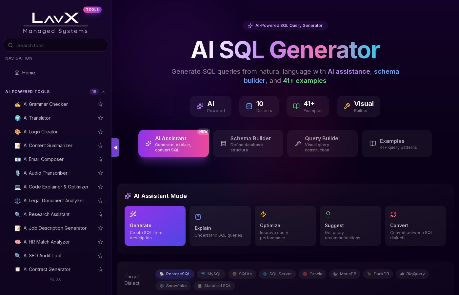Toggle favorite star for AI Logo Creator
Viewport: 459px width, 295px height.
pos(100,132)
